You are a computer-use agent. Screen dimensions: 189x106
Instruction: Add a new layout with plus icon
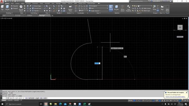tap(21, 100)
